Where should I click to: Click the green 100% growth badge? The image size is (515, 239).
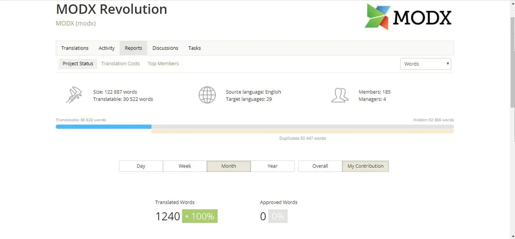point(200,216)
